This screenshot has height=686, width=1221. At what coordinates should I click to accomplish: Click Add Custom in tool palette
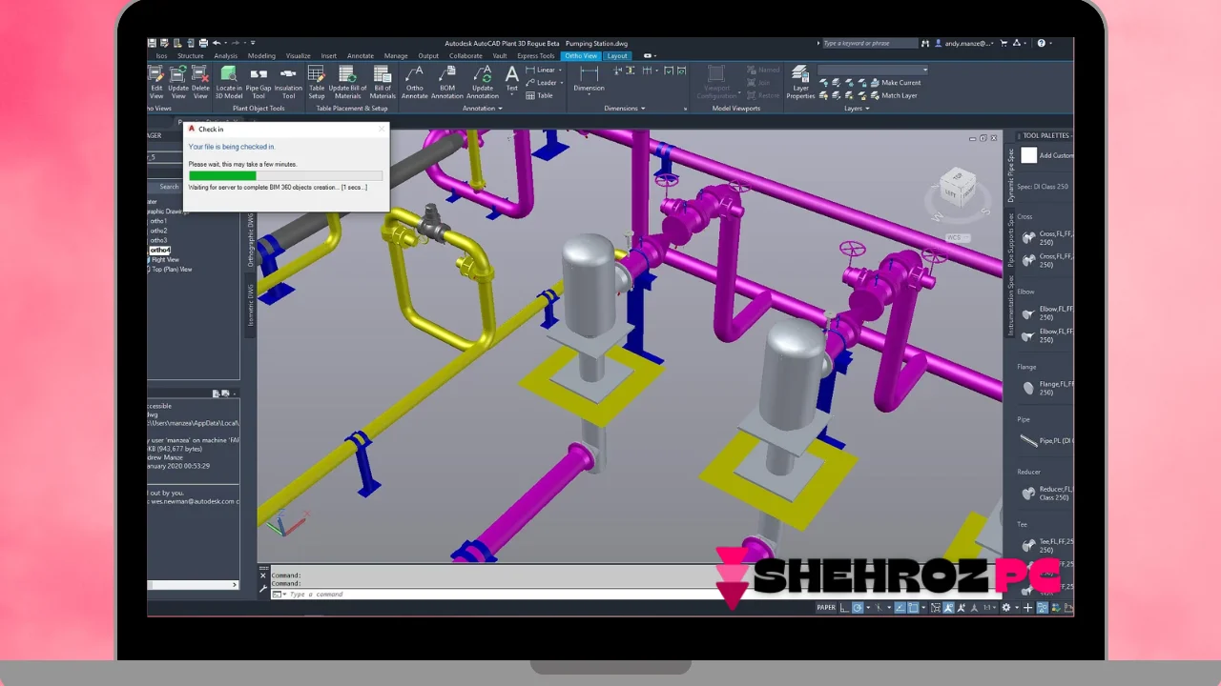1046,155
